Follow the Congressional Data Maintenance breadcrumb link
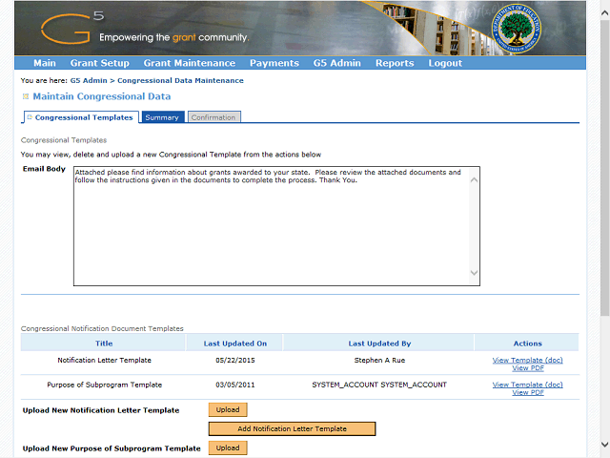 [180, 80]
